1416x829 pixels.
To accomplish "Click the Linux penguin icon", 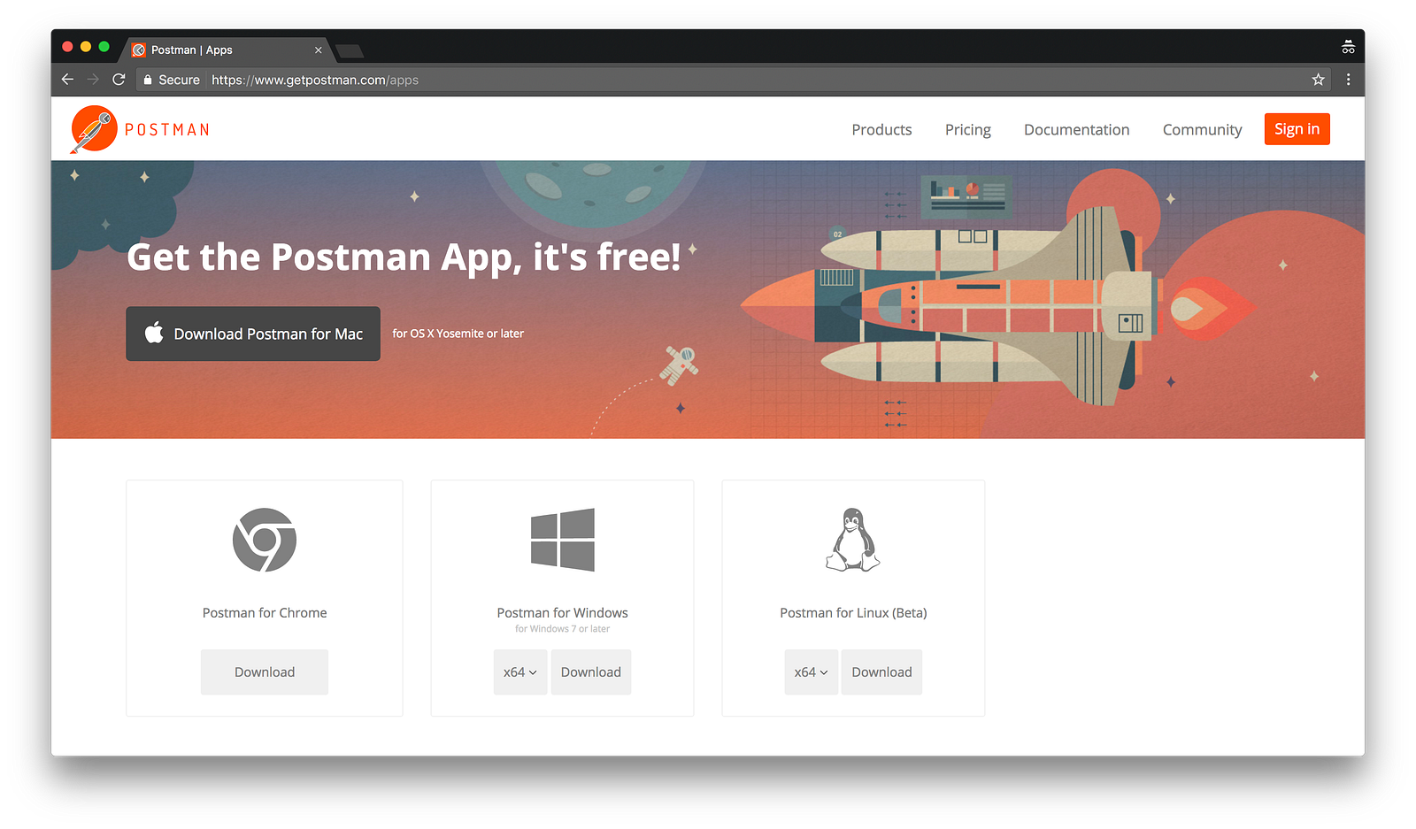I will 853,540.
